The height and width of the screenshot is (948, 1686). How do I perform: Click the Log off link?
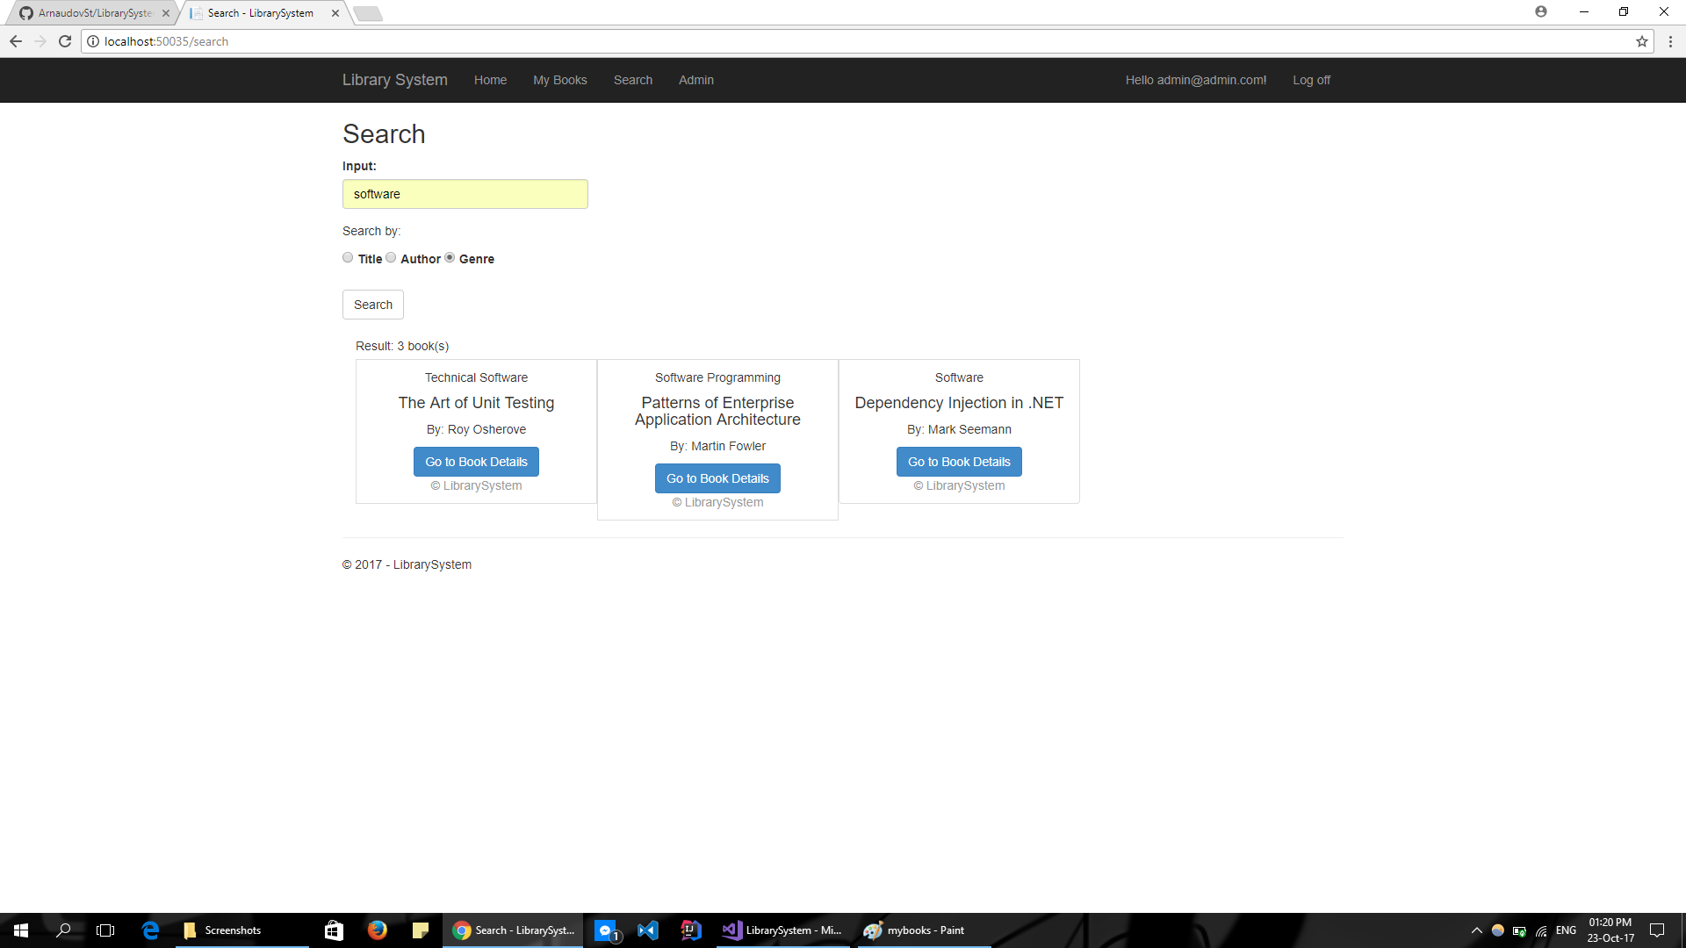[x=1310, y=80]
